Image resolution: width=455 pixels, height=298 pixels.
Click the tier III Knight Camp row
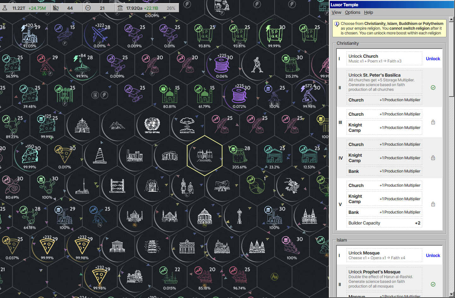tap(384, 127)
